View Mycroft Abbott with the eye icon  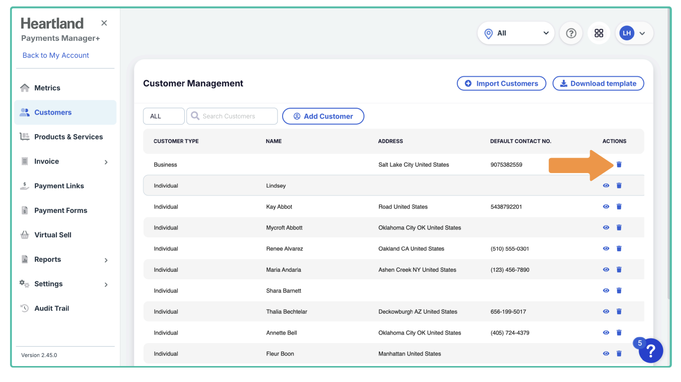click(606, 227)
